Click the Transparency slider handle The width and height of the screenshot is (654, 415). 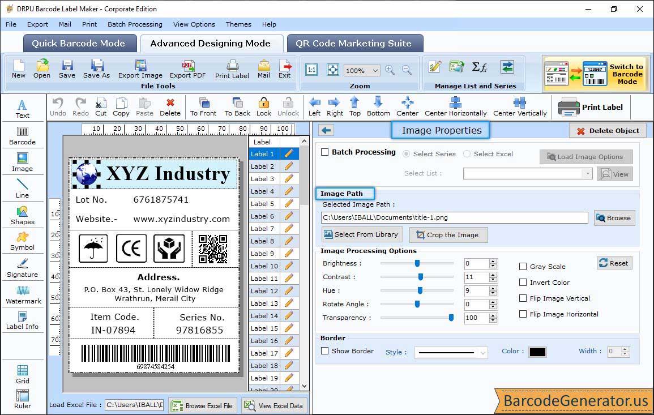451,318
